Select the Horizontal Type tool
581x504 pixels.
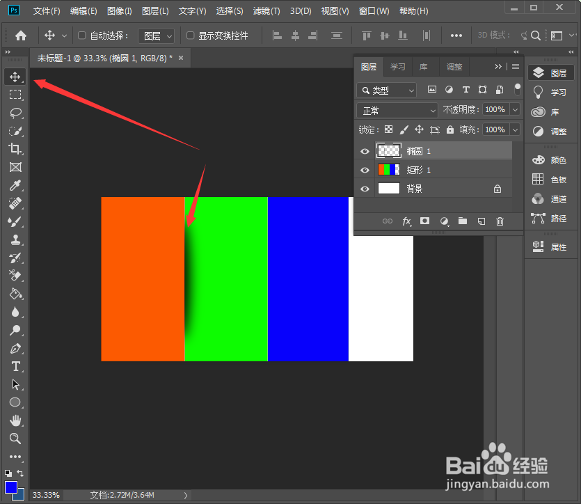15,366
